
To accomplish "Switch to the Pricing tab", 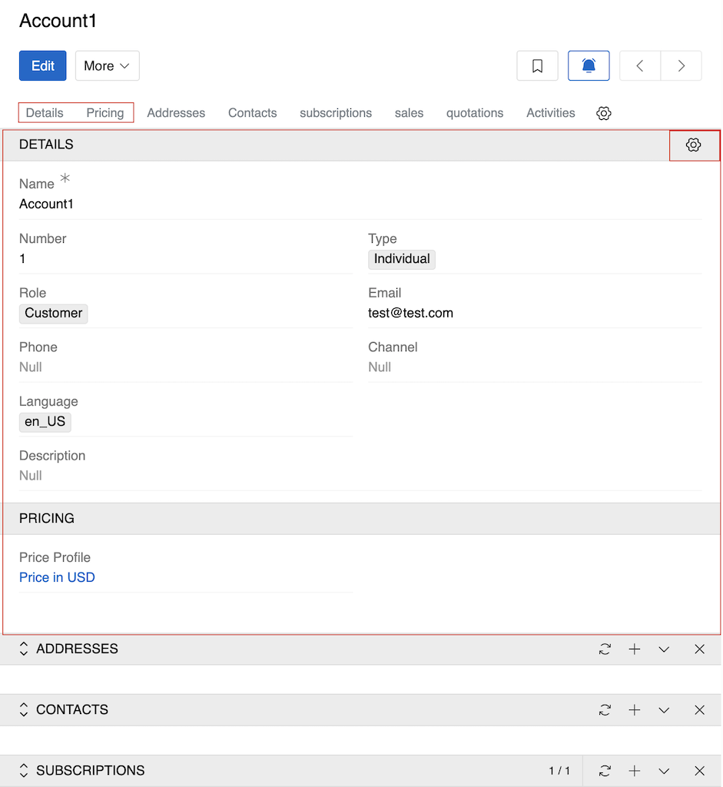I will click(x=104, y=113).
